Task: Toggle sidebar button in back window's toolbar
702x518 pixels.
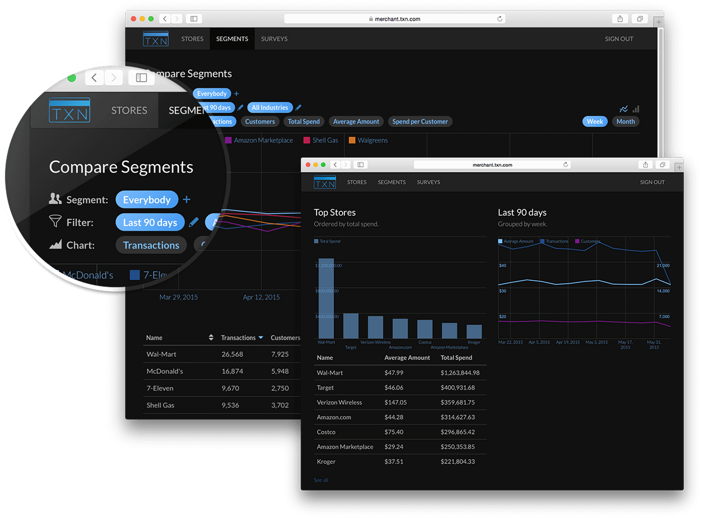Action: pos(194,19)
